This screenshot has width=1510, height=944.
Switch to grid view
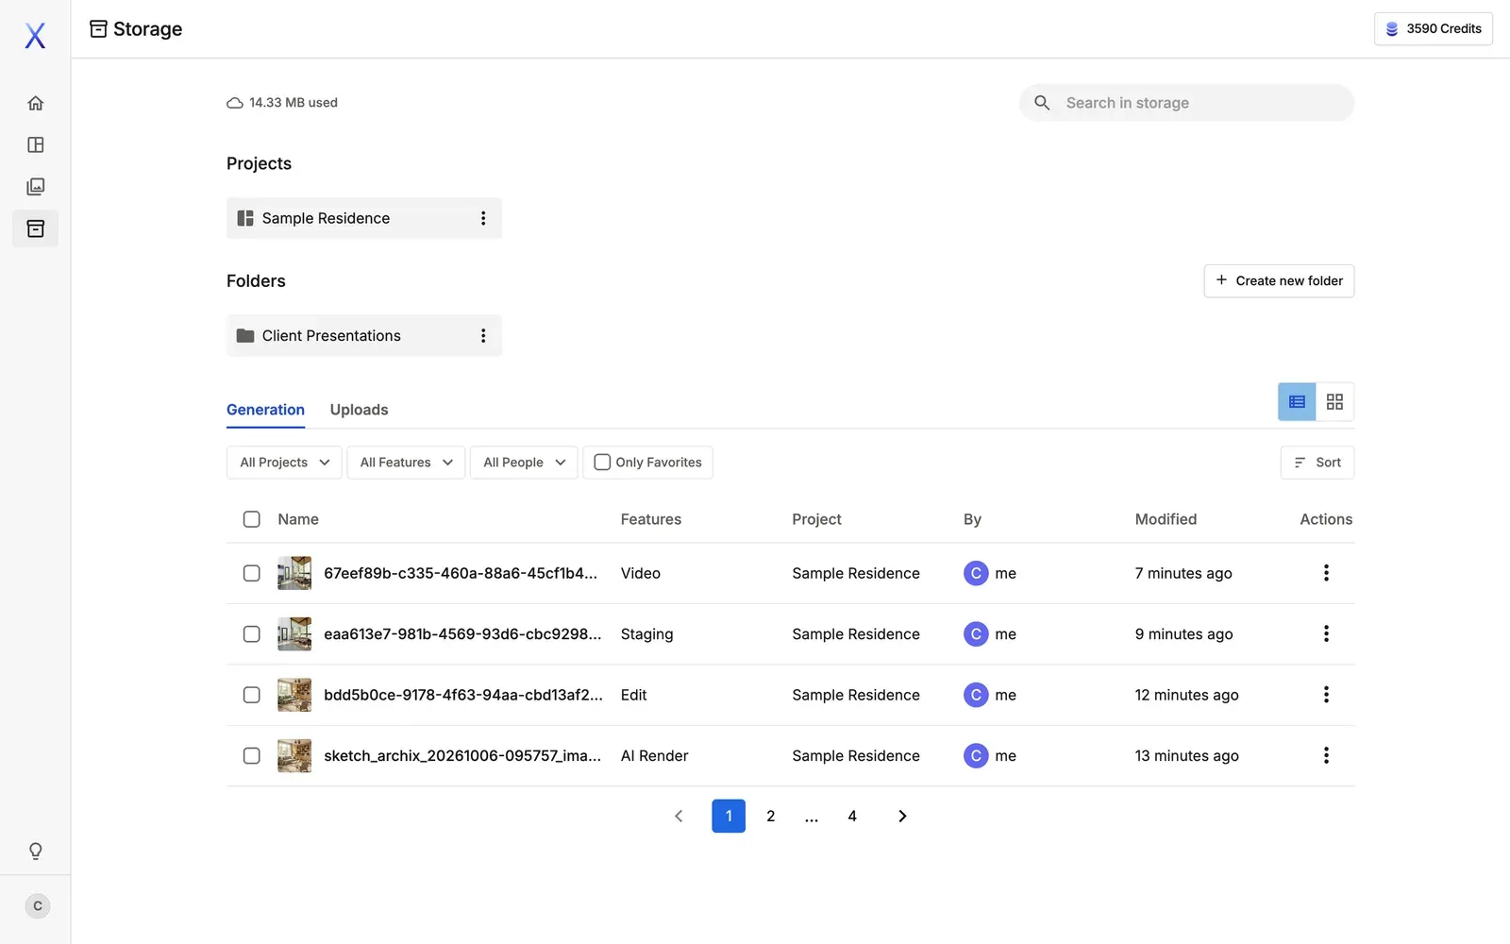[x=1334, y=402]
